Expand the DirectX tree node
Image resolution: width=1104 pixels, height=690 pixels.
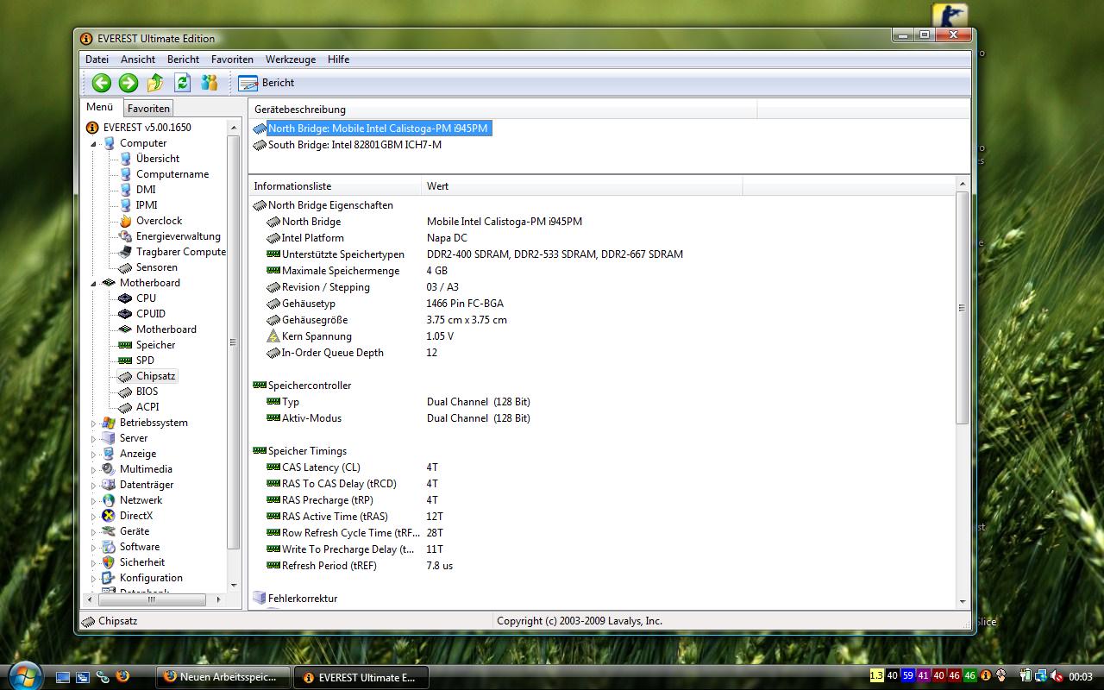point(94,516)
